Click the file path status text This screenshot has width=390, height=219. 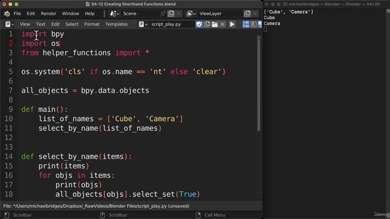pos(96,206)
